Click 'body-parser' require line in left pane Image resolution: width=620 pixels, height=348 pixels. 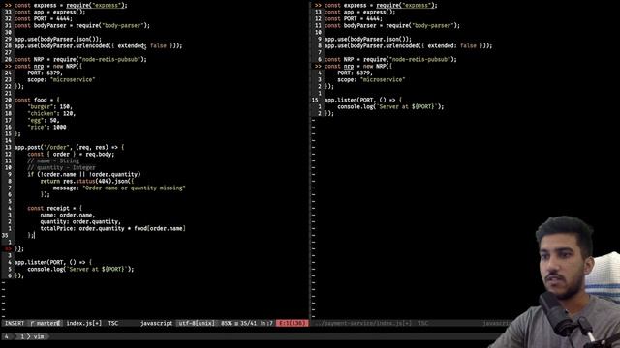(x=82, y=26)
